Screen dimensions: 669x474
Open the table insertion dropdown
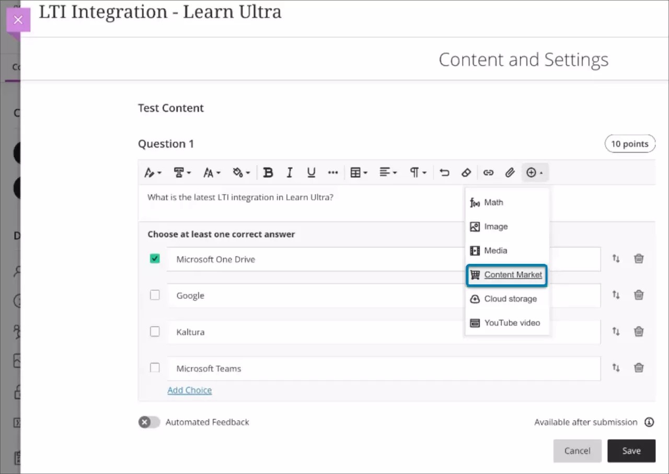click(x=359, y=172)
